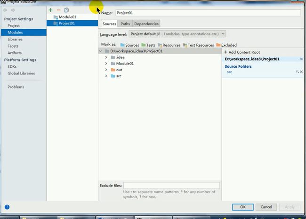Expand the src folder node

106,76
